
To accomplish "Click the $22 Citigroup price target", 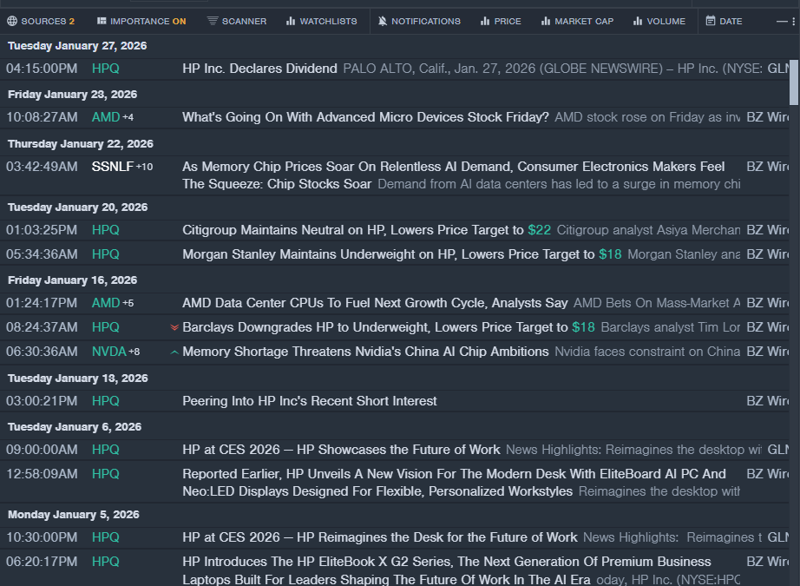I will [x=539, y=230].
